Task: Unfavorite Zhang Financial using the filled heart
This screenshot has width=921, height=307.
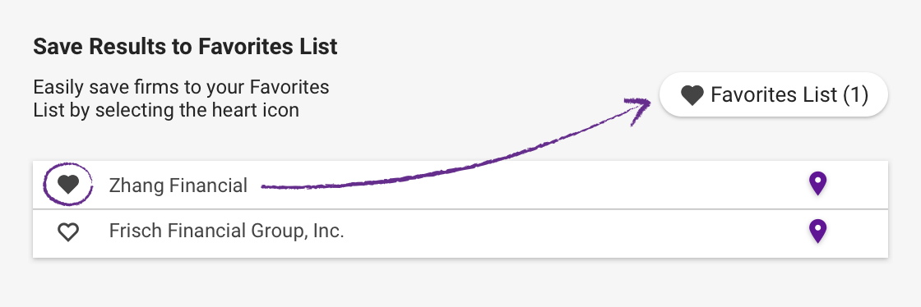Action: [x=68, y=186]
